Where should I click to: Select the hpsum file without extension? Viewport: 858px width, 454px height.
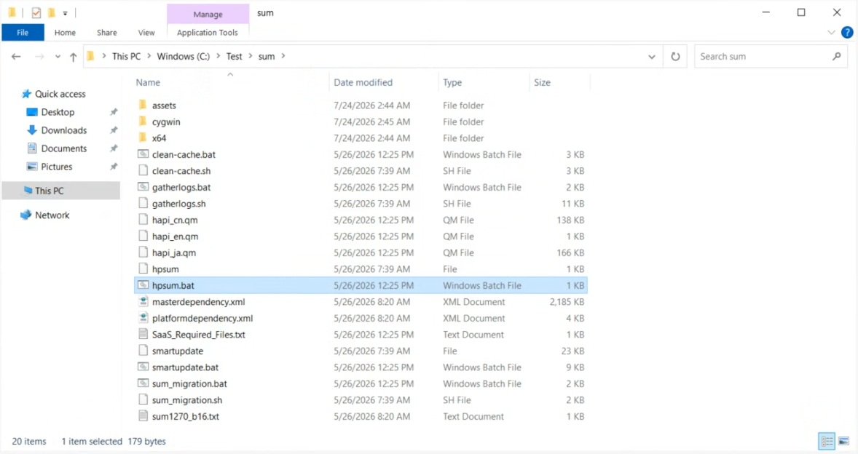point(361,268)
